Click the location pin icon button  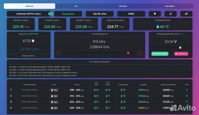point(155,14)
